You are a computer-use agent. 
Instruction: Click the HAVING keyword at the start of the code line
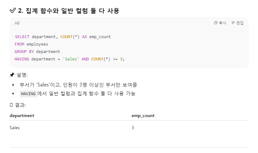coord(22,59)
